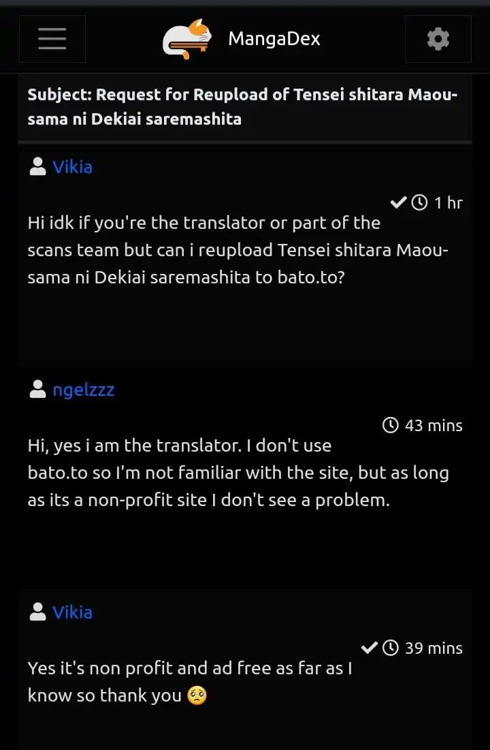Open Vikia's profile from the first message
490x750 pixels.
pyautogui.click(x=72, y=167)
